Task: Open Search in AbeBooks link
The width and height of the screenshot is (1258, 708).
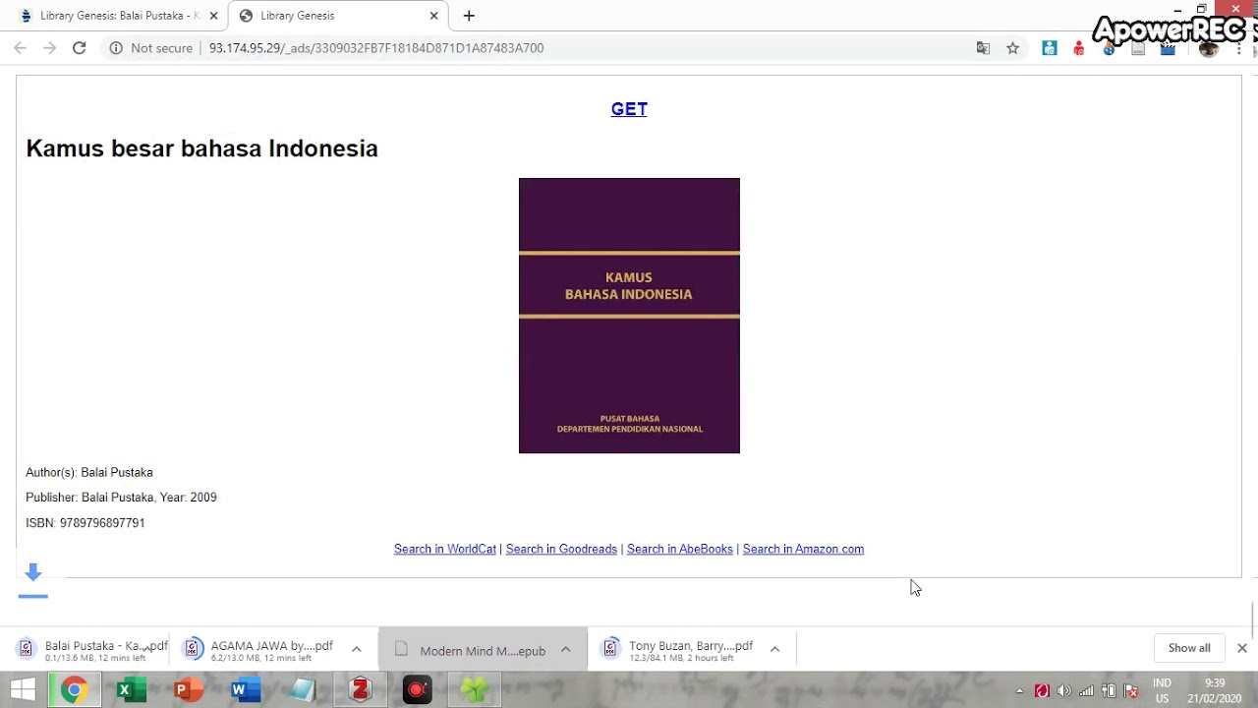Action: pos(680,549)
